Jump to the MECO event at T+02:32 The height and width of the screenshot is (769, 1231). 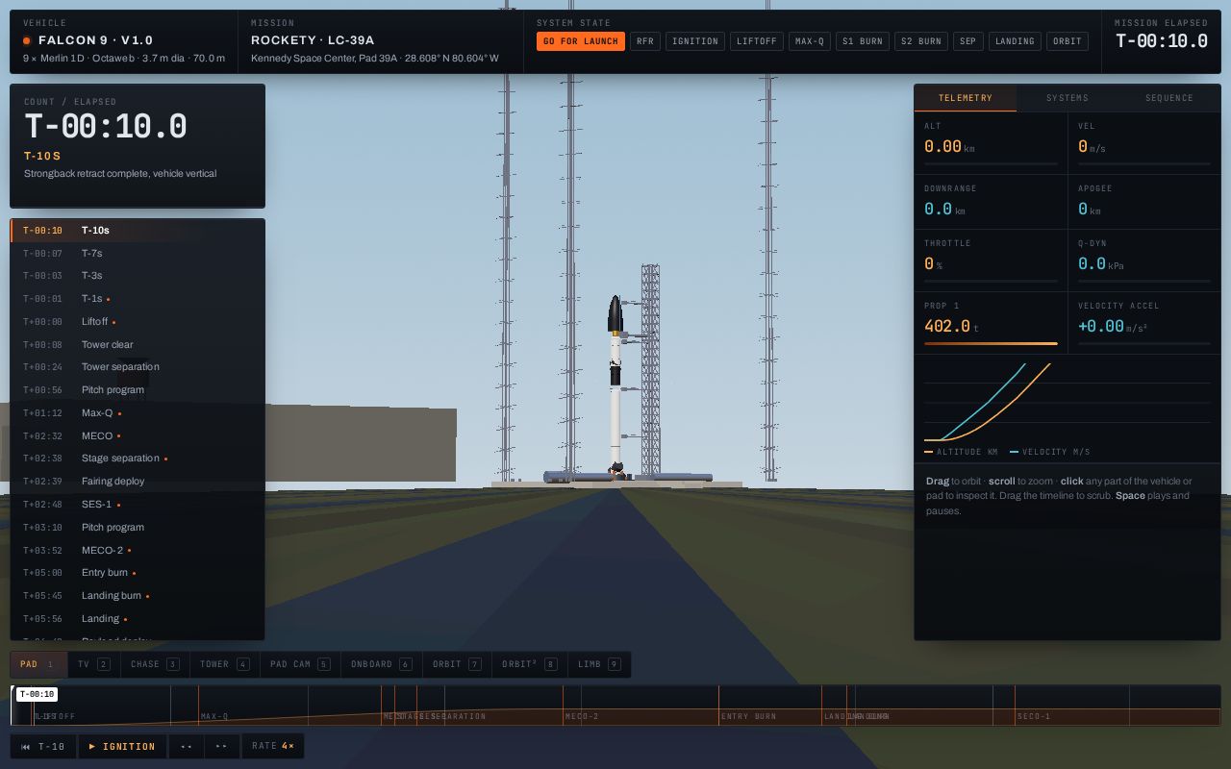(138, 436)
